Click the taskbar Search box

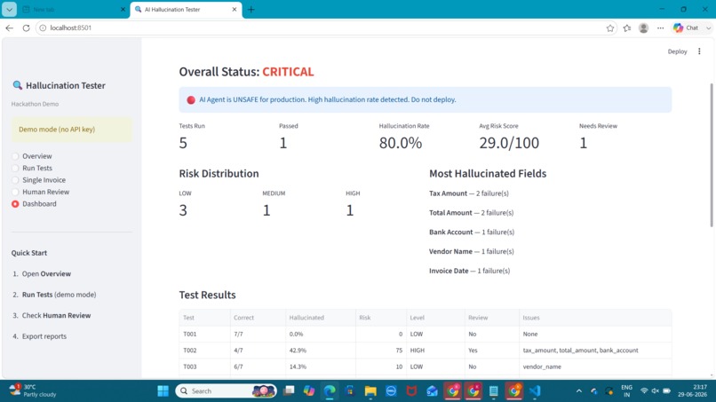click(226, 391)
